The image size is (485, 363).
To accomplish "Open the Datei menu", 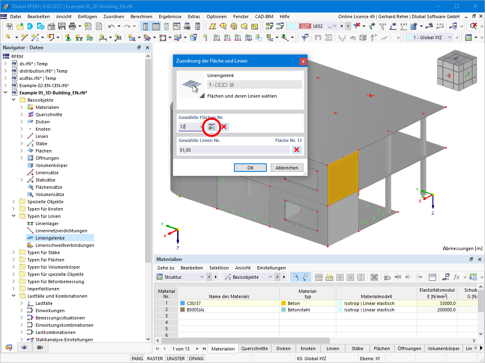I will point(16,17).
